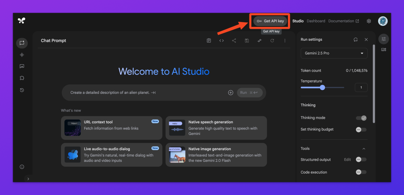Toggle Thinking mode switch
The image size is (404, 195).
point(361,118)
